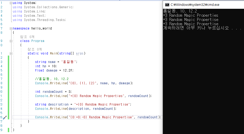Viewport: 244px width, 134px height.
Task: Click the "{0:+0;-0} Random Magic Propertise" string
Action: coord(101,117)
